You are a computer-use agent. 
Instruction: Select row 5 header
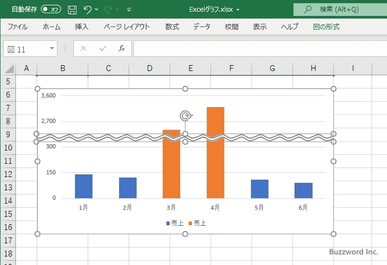[x=8, y=82]
